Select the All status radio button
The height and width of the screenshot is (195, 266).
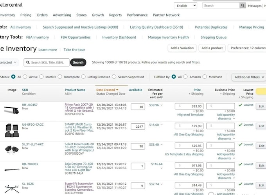(13, 77)
